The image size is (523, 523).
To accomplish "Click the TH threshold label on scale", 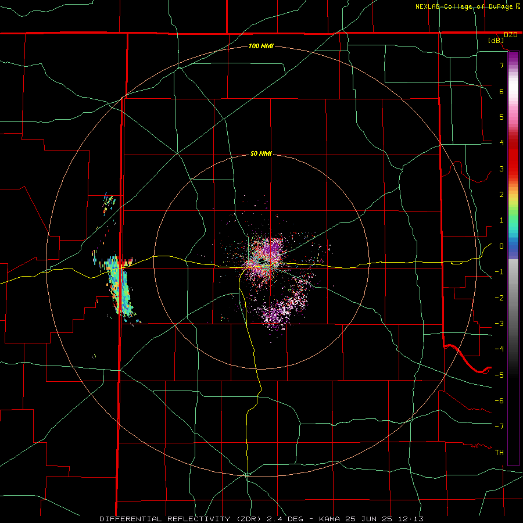I will (x=499, y=453).
